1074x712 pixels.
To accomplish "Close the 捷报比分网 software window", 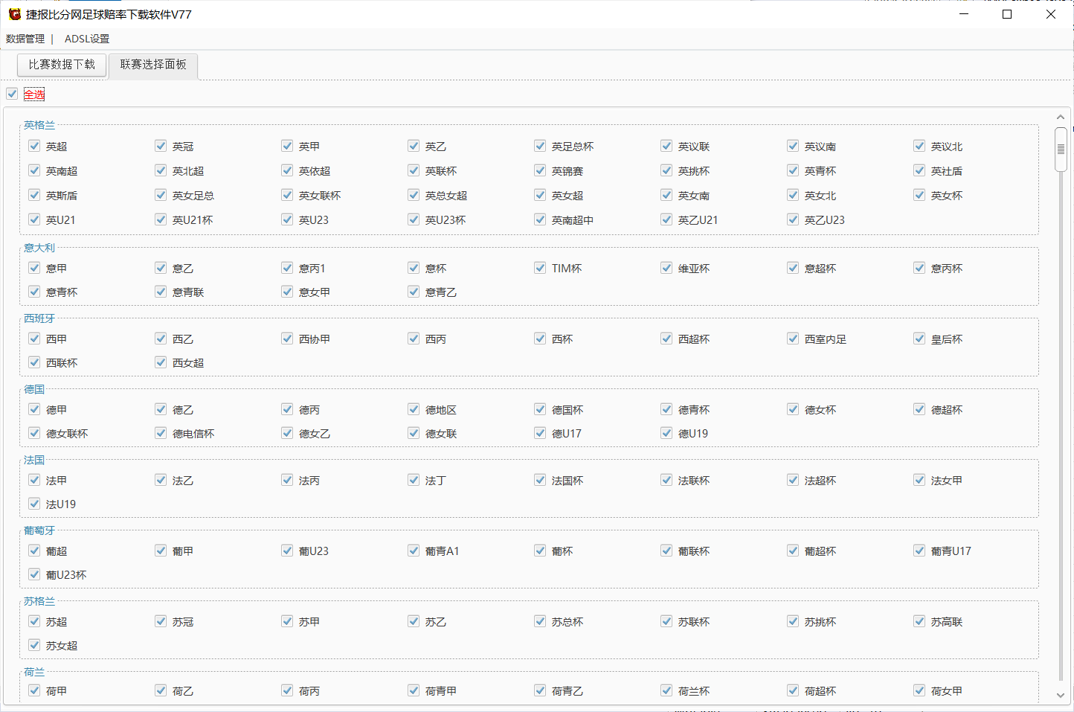I will coord(1051,14).
